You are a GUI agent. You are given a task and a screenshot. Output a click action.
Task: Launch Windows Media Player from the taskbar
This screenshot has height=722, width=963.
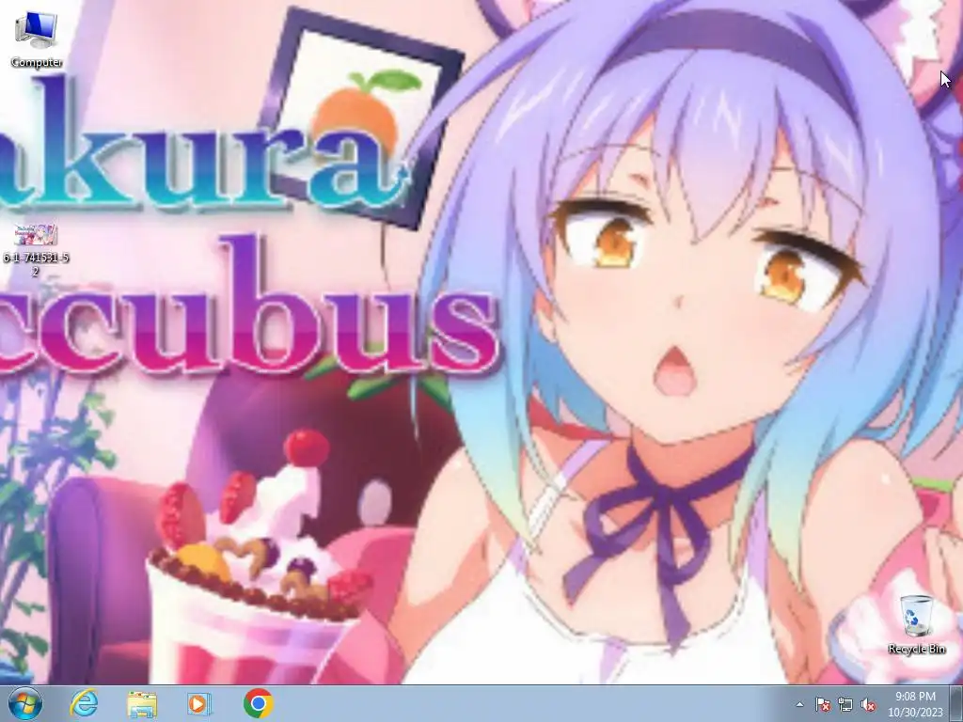click(199, 703)
